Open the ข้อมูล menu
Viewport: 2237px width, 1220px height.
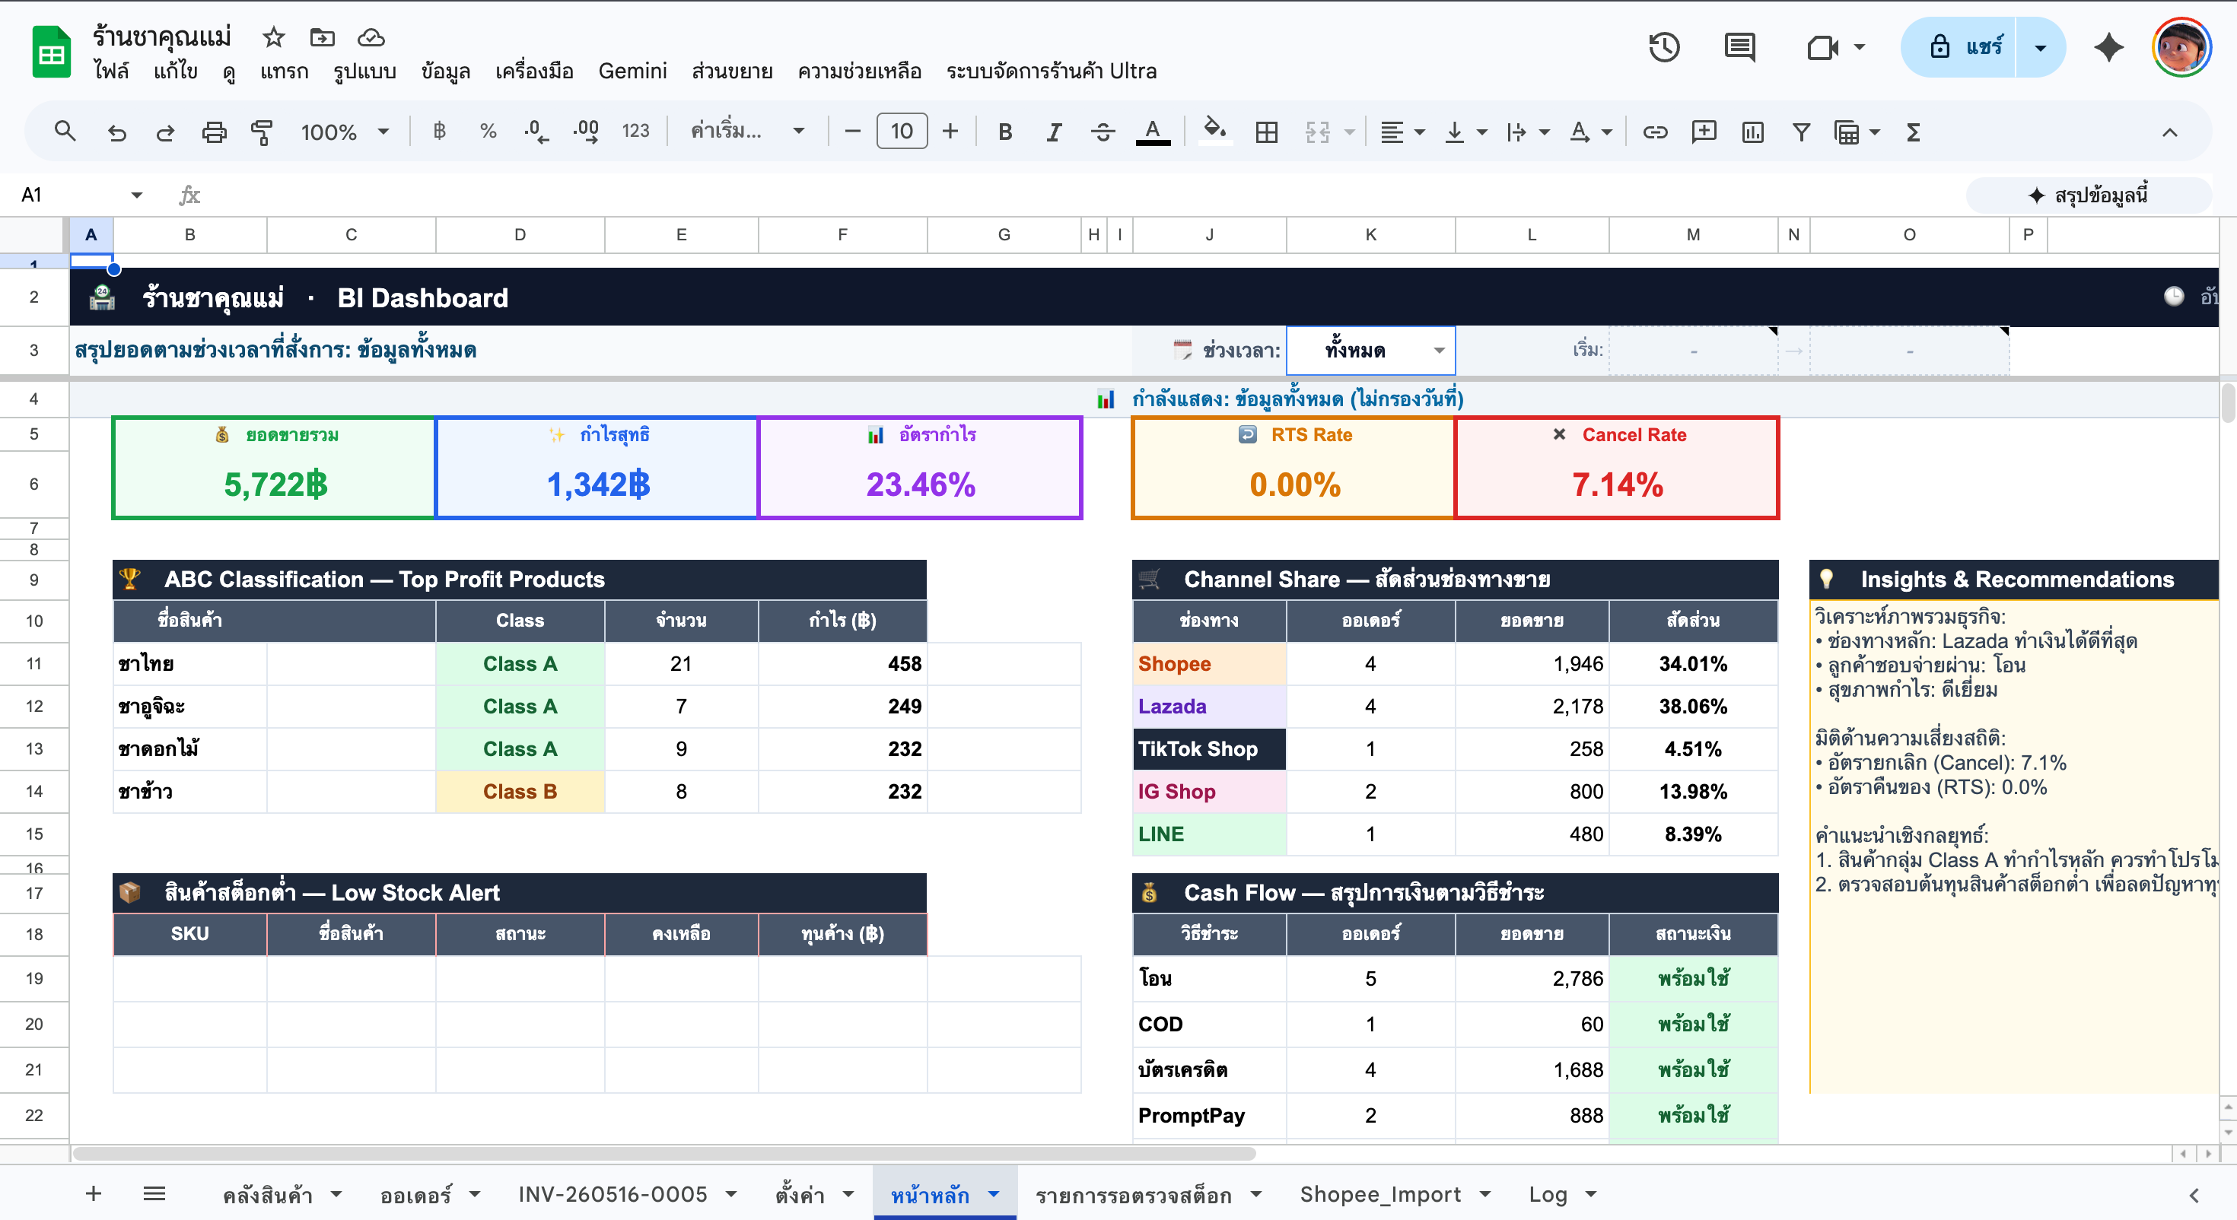coord(445,71)
